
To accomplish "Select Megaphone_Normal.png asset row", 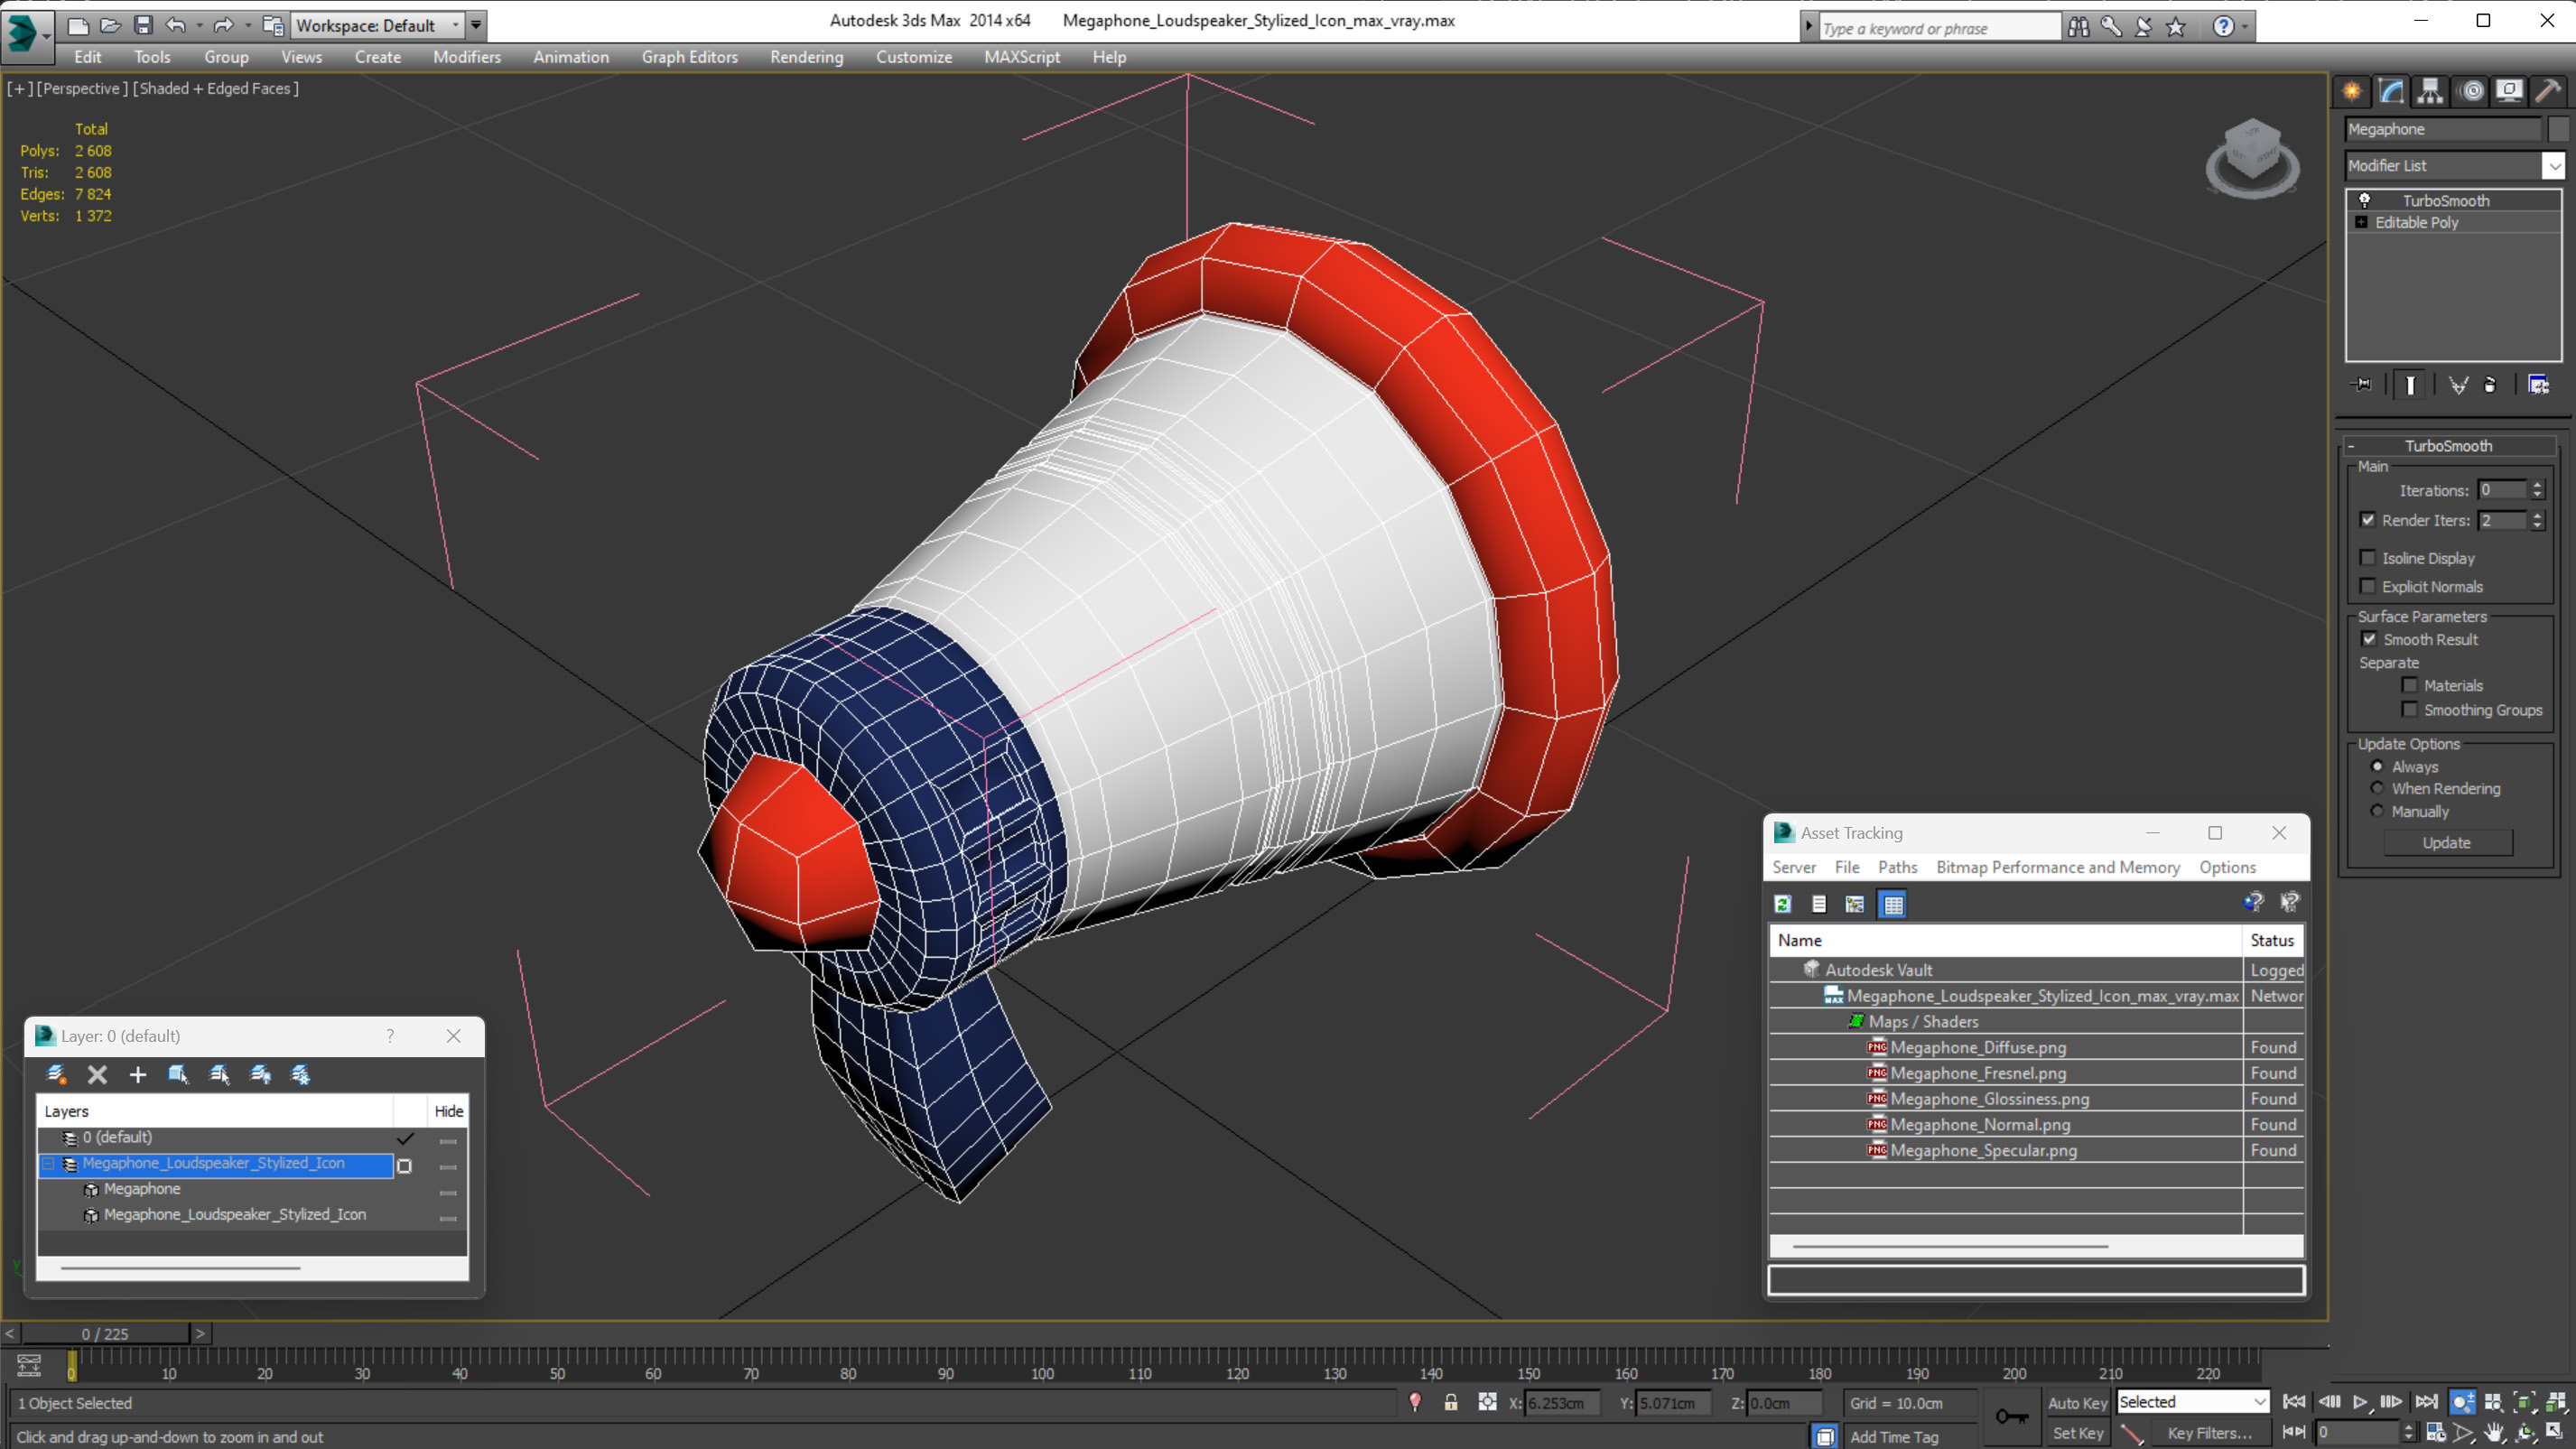I will [x=2036, y=1125].
